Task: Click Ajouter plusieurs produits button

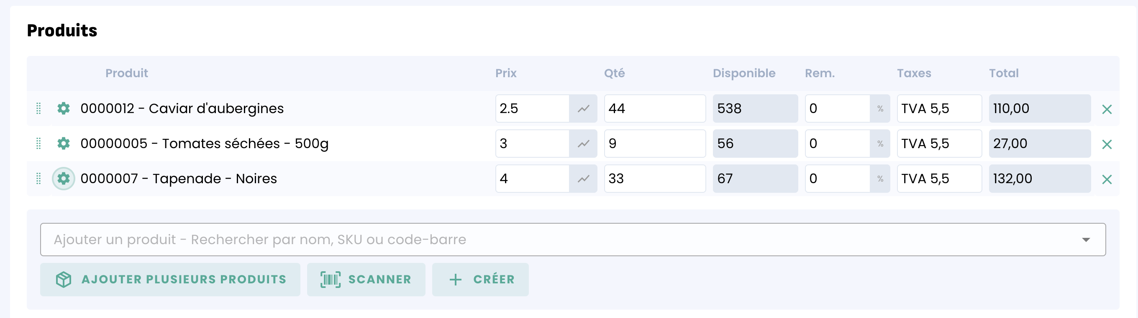Action: 170,279
